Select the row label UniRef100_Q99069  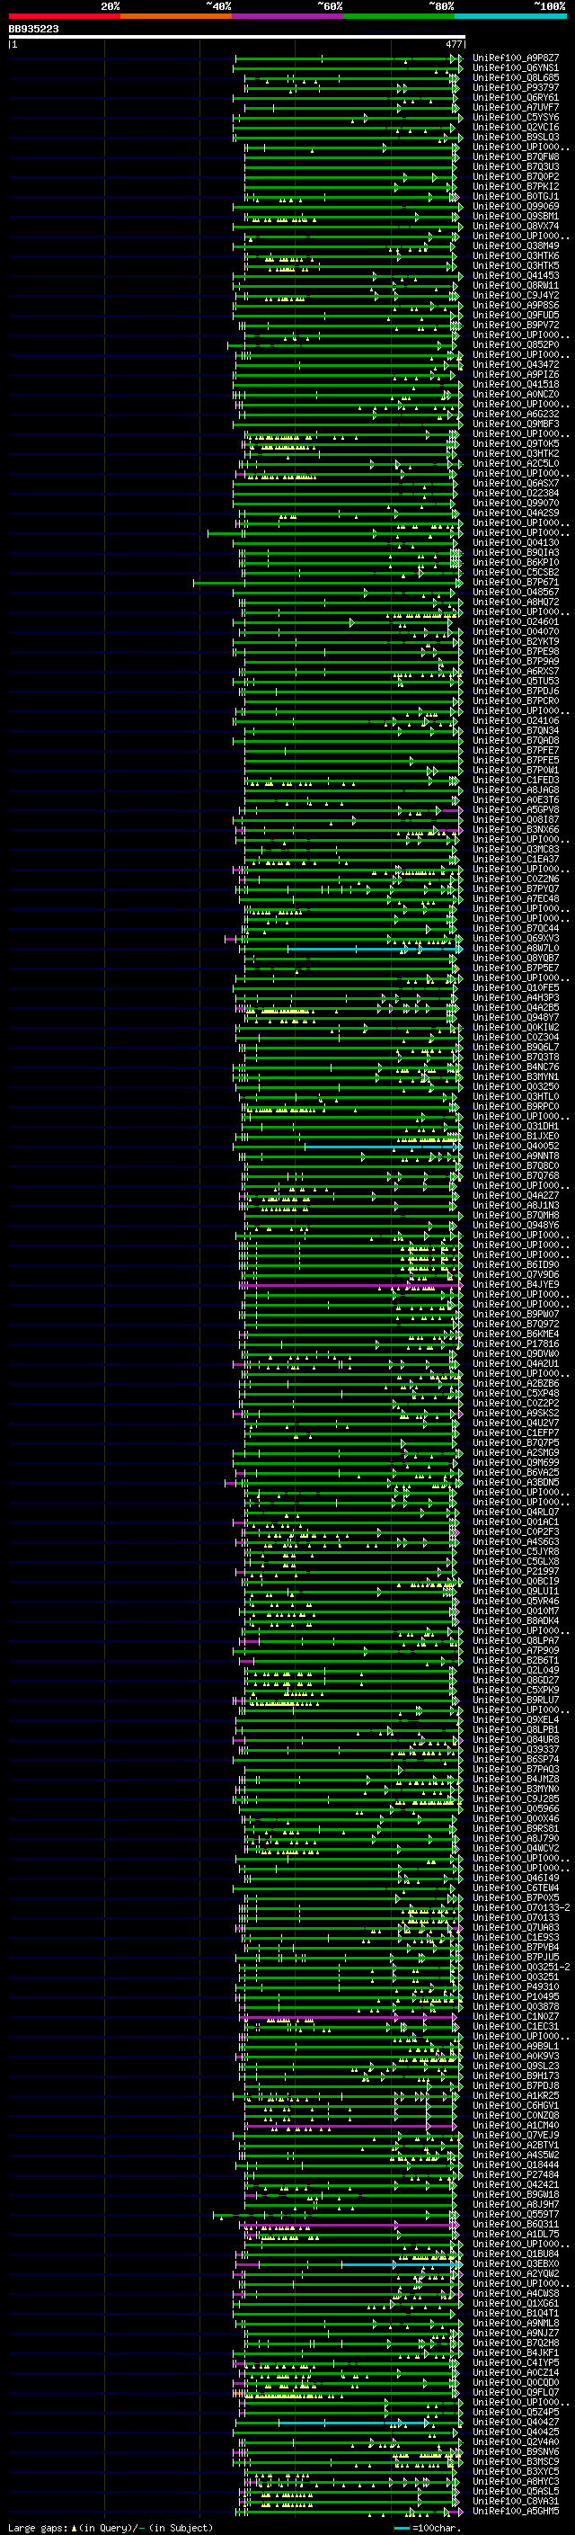click(x=516, y=207)
